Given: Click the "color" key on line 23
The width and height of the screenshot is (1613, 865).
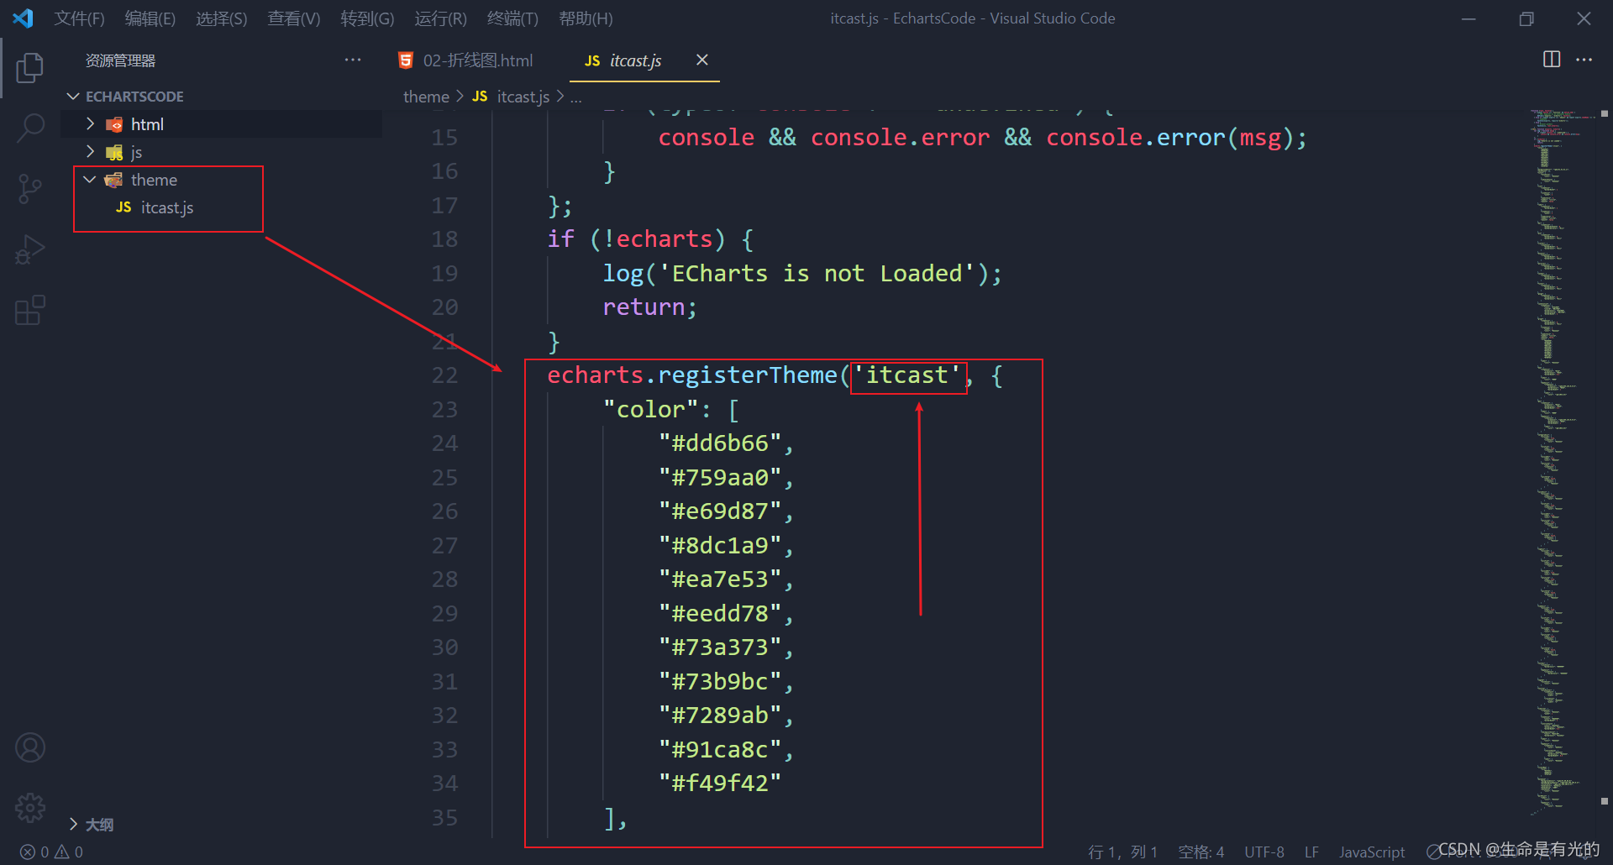Looking at the screenshot, I should (x=651, y=410).
